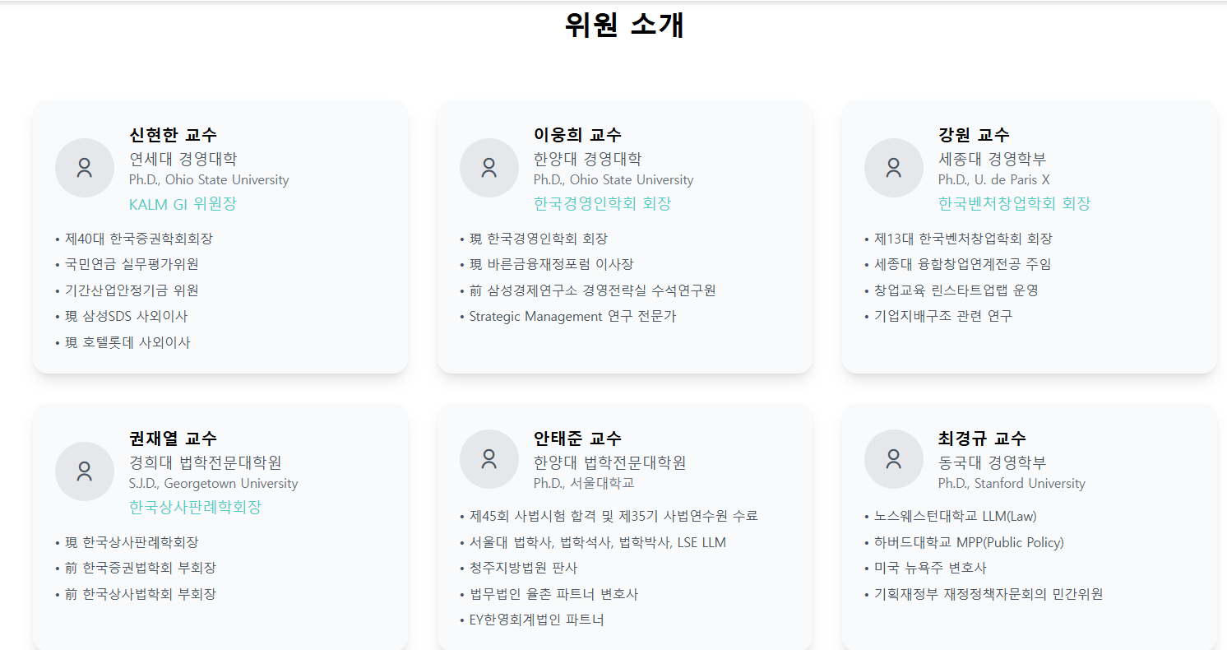Viewport: 1227px width, 650px height.
Task: Select the green 한국벤처창업학회 회장 title
Action: click(1015, 204)
